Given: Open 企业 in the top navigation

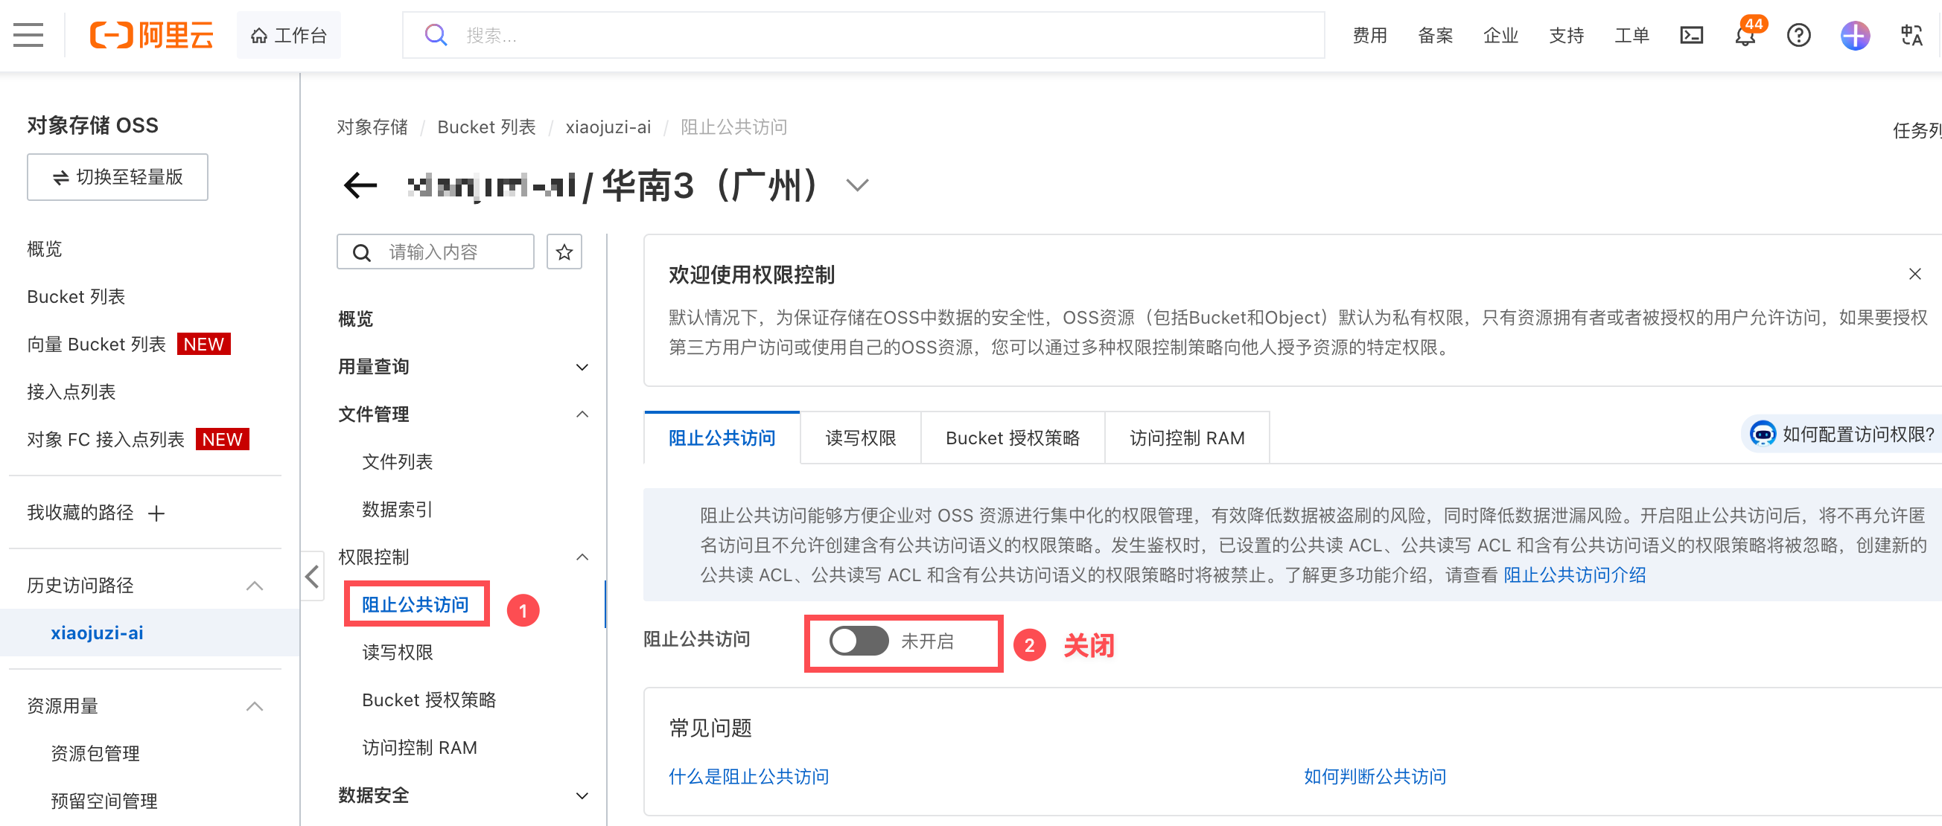Looking at the screenshot, I should tap(1501, 35).
